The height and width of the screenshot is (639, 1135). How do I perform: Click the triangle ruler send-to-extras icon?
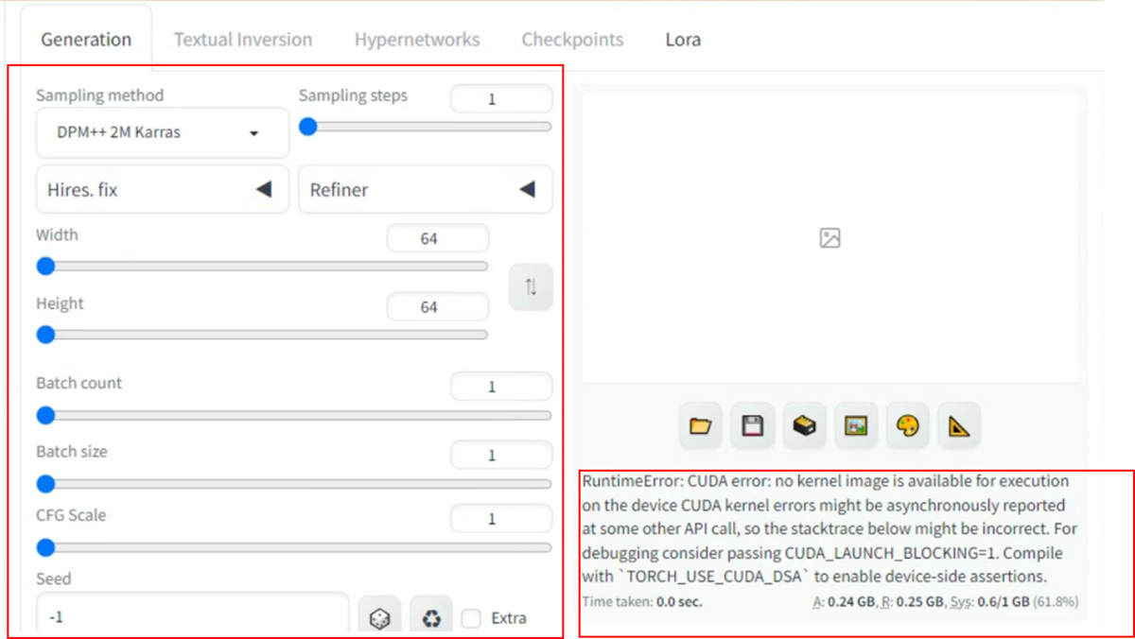959,426
